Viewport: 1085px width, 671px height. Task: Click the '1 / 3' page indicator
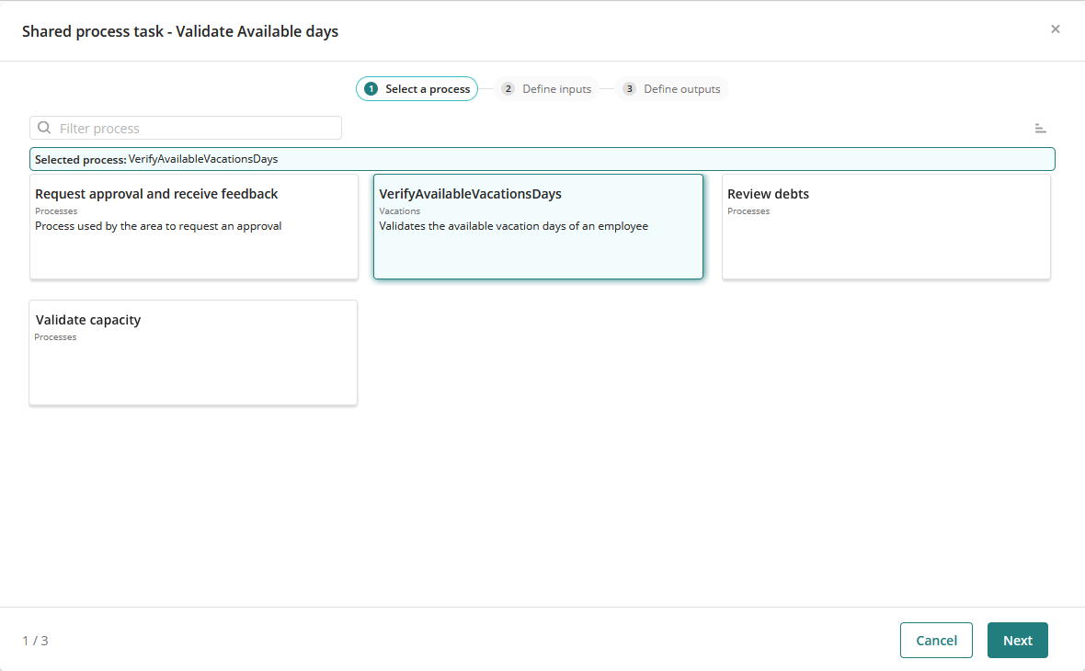coord(35,641)
